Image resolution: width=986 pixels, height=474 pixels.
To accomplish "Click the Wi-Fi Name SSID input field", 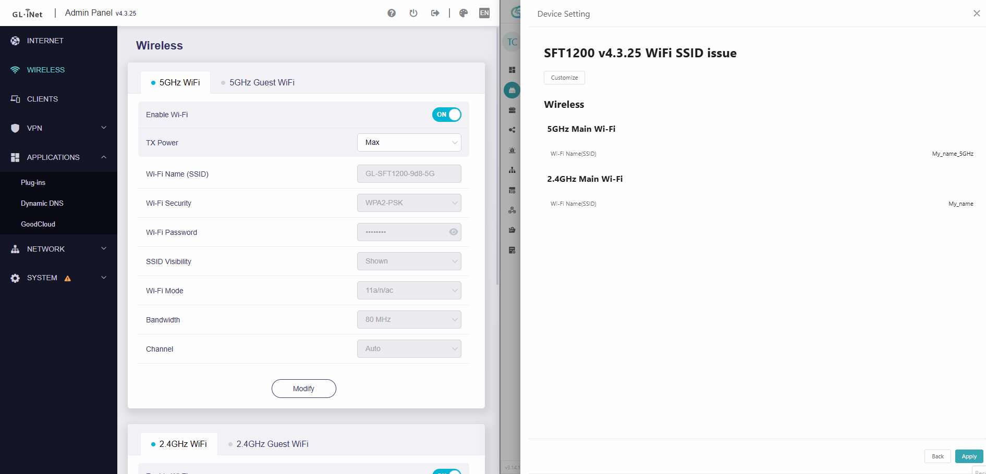I will pyautogui.click(x=409, y=173).
